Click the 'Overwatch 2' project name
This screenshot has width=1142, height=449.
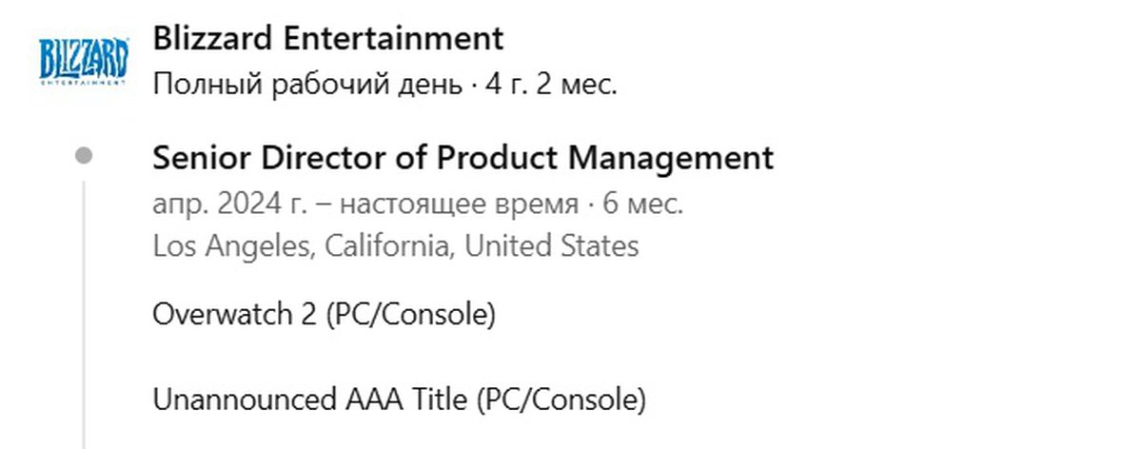[234, 314]
